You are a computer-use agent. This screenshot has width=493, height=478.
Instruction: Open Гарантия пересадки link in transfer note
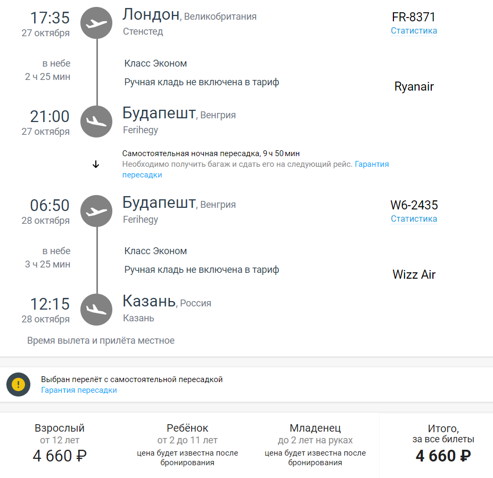tap(372, 164)
